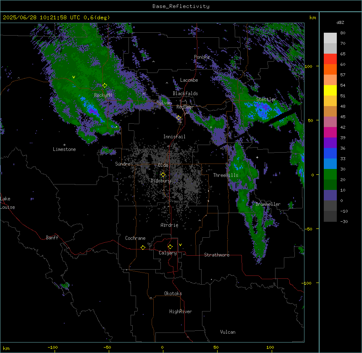Screen dimensions: 362x353
Task: Click the Lacombe town label
Action: [x=189, y=80]
